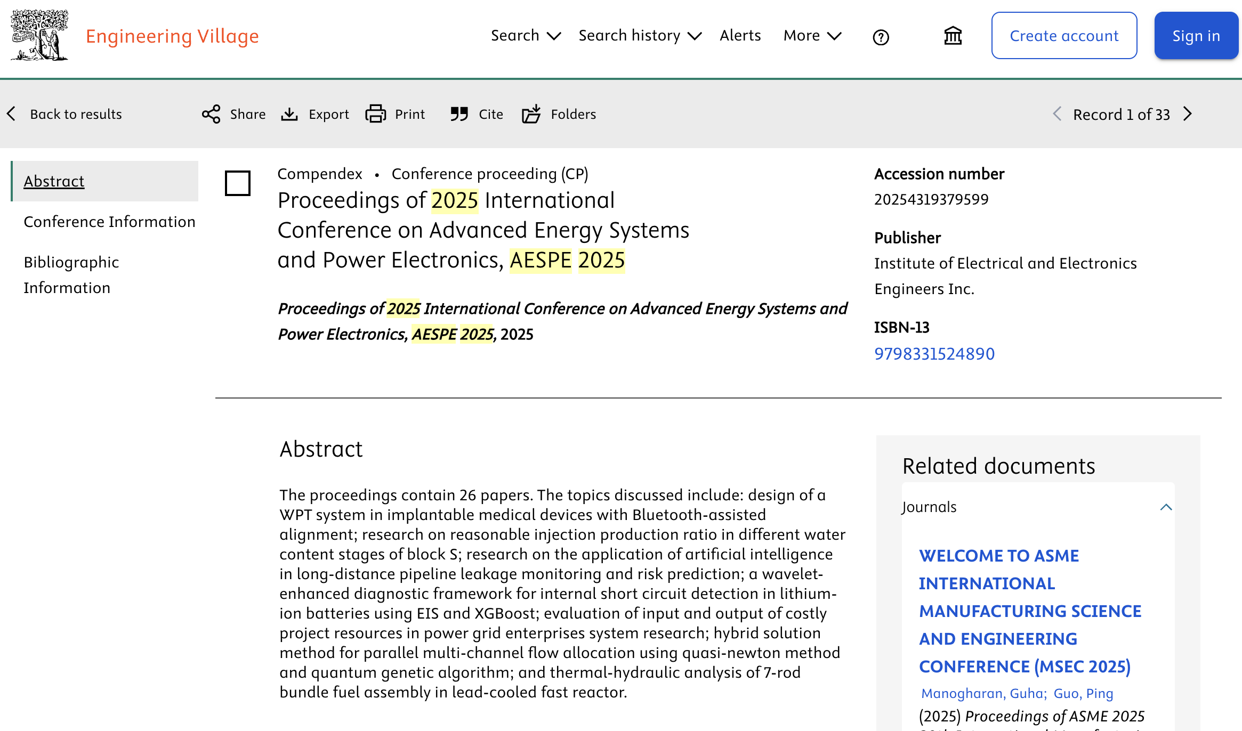Click the Export download icon
The height and width of the screenshot is (731, 1242).
[289, 114]
